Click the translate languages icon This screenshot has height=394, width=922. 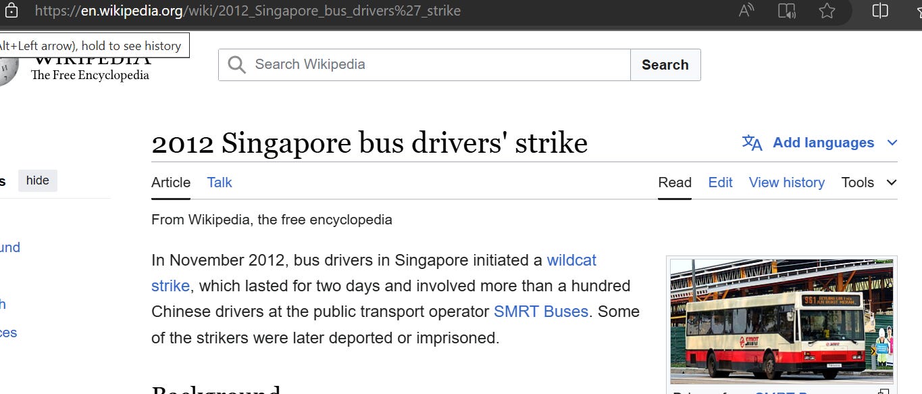click(x=752, y=143)
